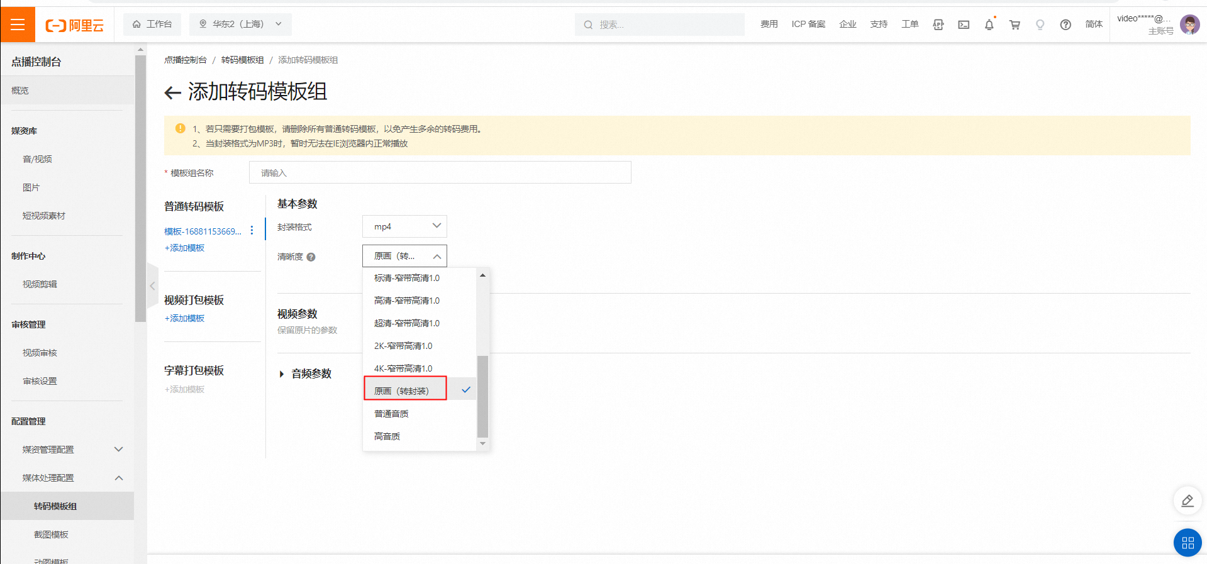The height and width of the screenshot is (564, 1207).
Task: Open the help question mark icon
Action: click(x=1065, y=25)
